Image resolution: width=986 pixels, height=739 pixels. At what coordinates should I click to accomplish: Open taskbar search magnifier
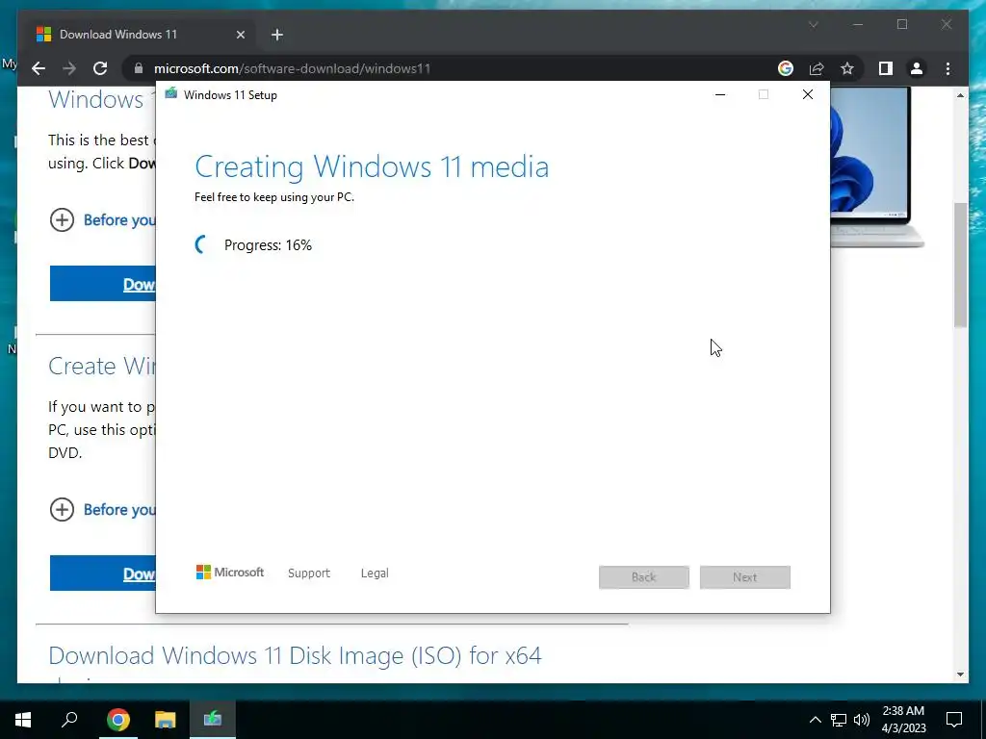(x=69, y=720)
